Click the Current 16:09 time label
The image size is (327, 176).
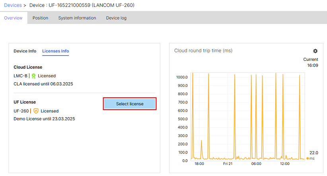[x=311, y=62]
